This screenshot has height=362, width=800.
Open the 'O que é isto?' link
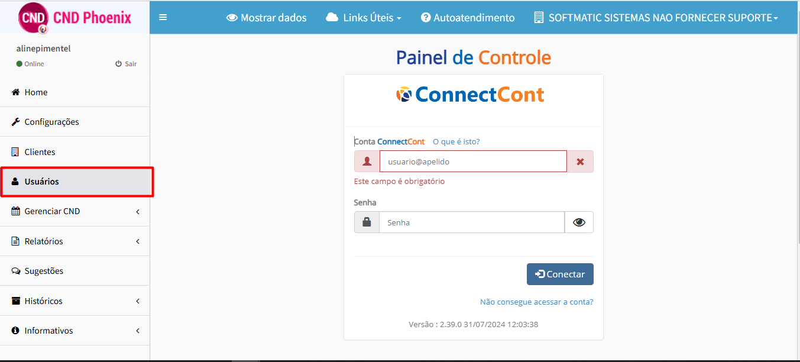456,142
